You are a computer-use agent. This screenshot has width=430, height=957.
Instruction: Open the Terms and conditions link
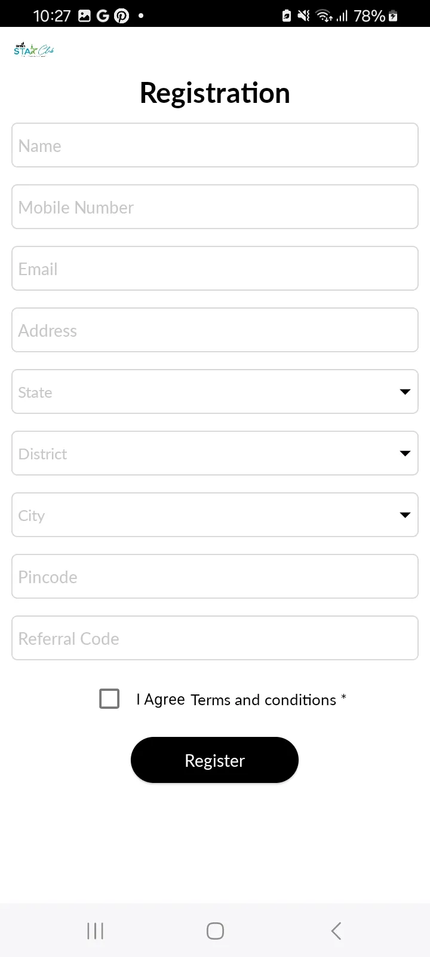263,700
